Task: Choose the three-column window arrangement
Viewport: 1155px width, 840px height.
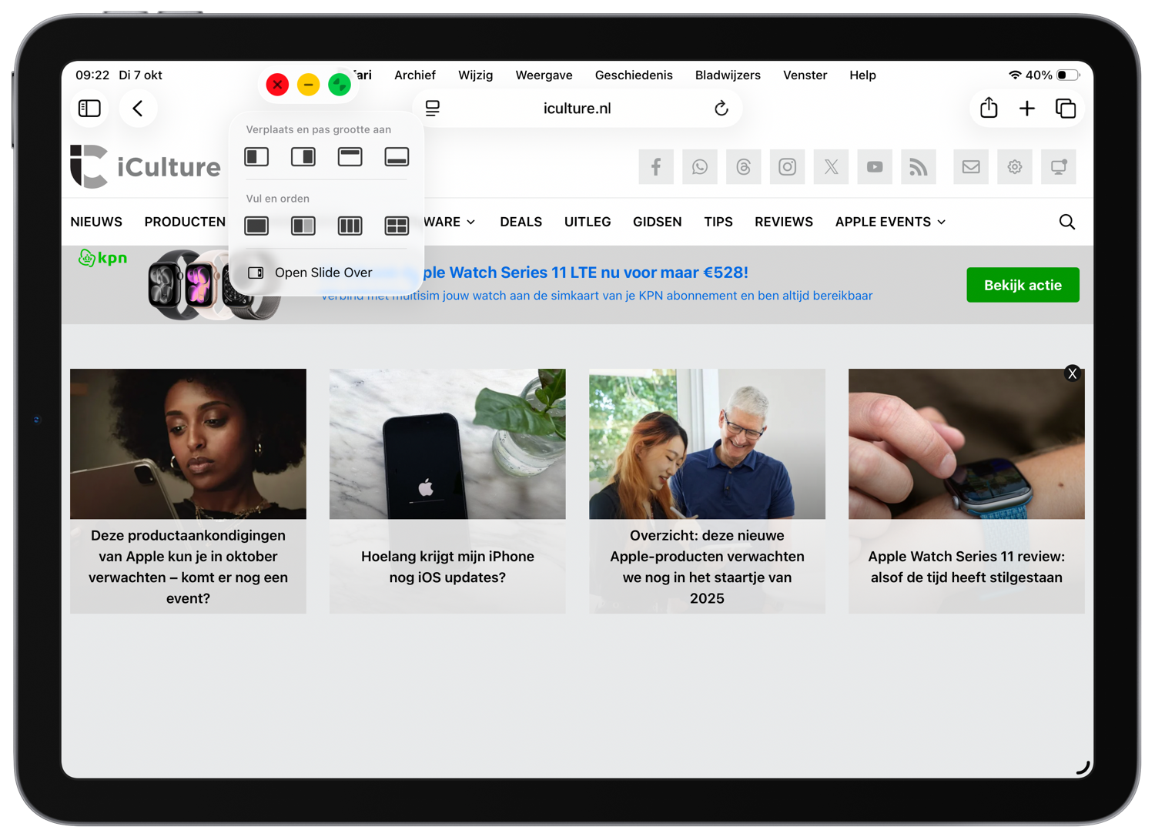Action: pos(350,226)
